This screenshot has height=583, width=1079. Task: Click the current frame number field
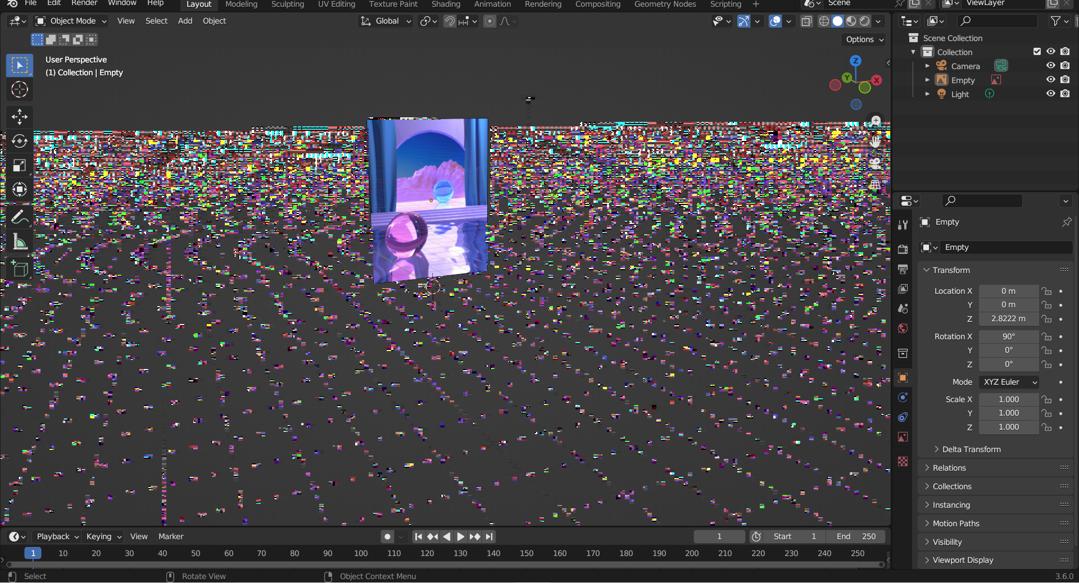tap(719, 537)
